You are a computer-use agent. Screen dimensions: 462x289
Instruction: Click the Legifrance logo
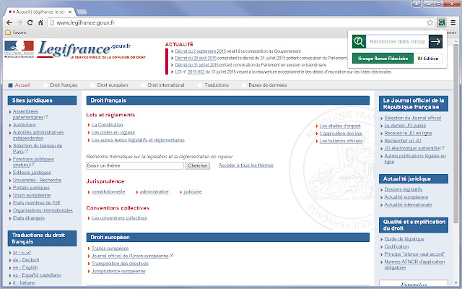[92, 50]
